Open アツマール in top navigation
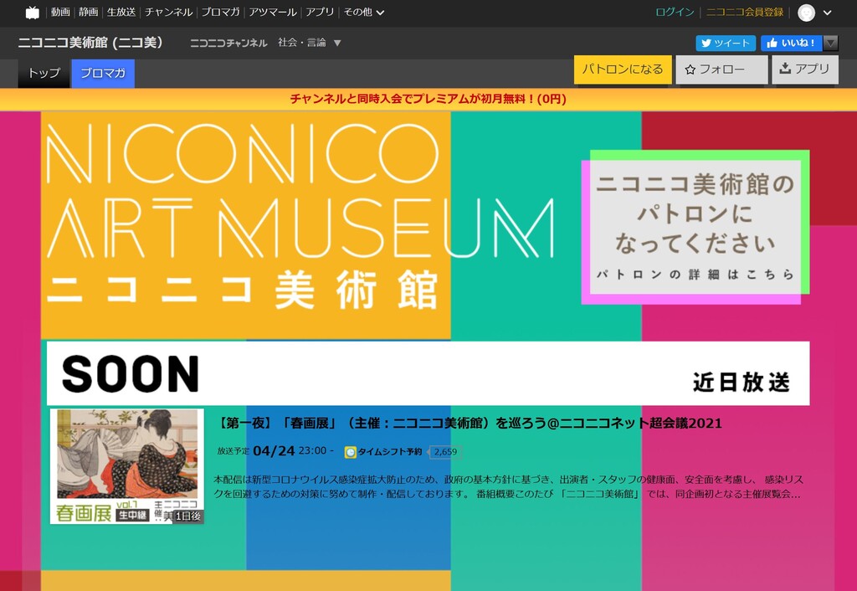857x591 pixels. tap(273, 12)
